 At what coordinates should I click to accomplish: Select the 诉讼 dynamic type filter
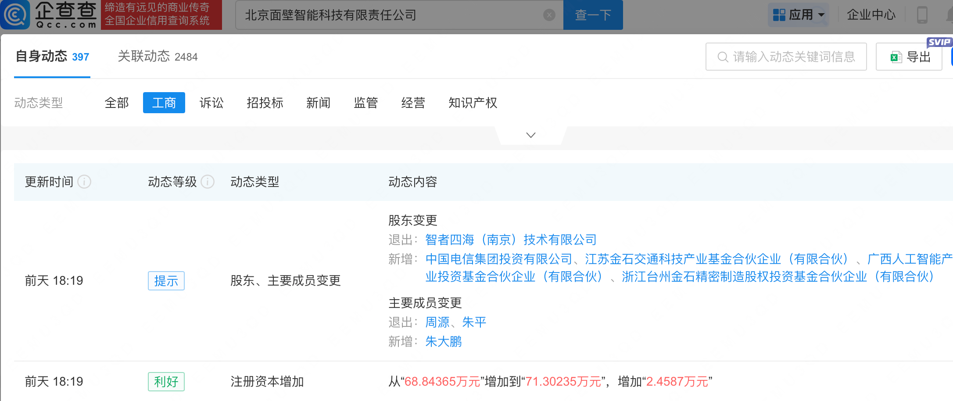coord(211,103)
